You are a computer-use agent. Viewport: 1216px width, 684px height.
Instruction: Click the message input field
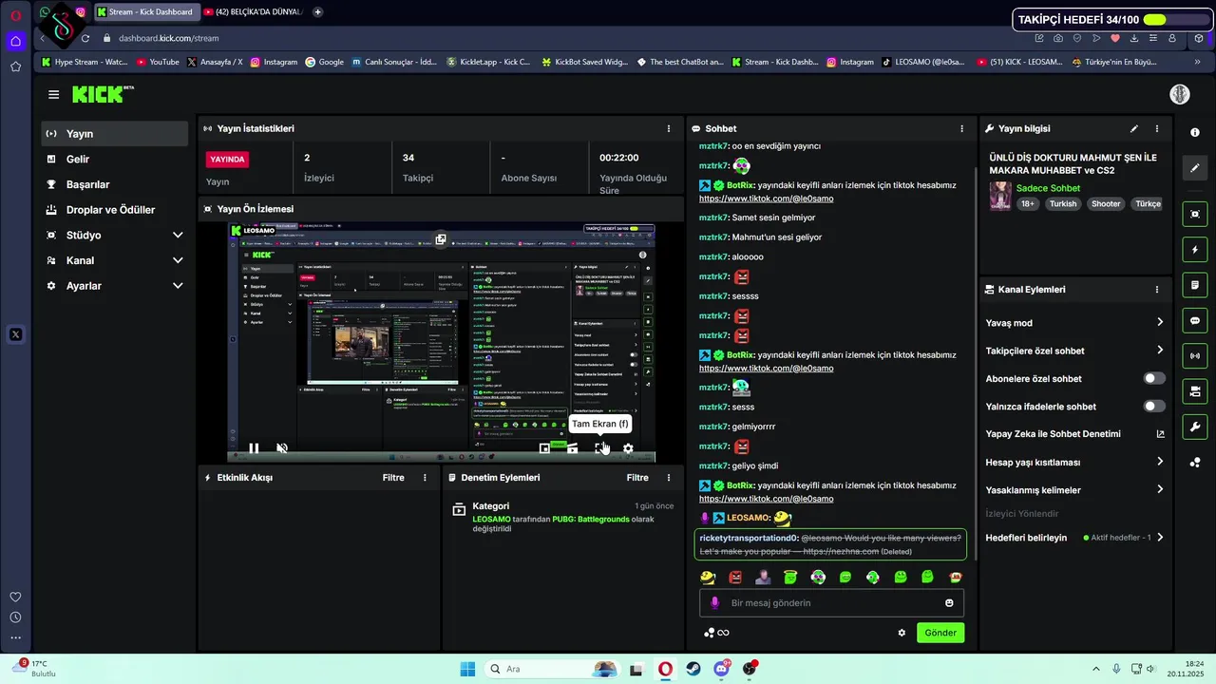coord(832,603)
